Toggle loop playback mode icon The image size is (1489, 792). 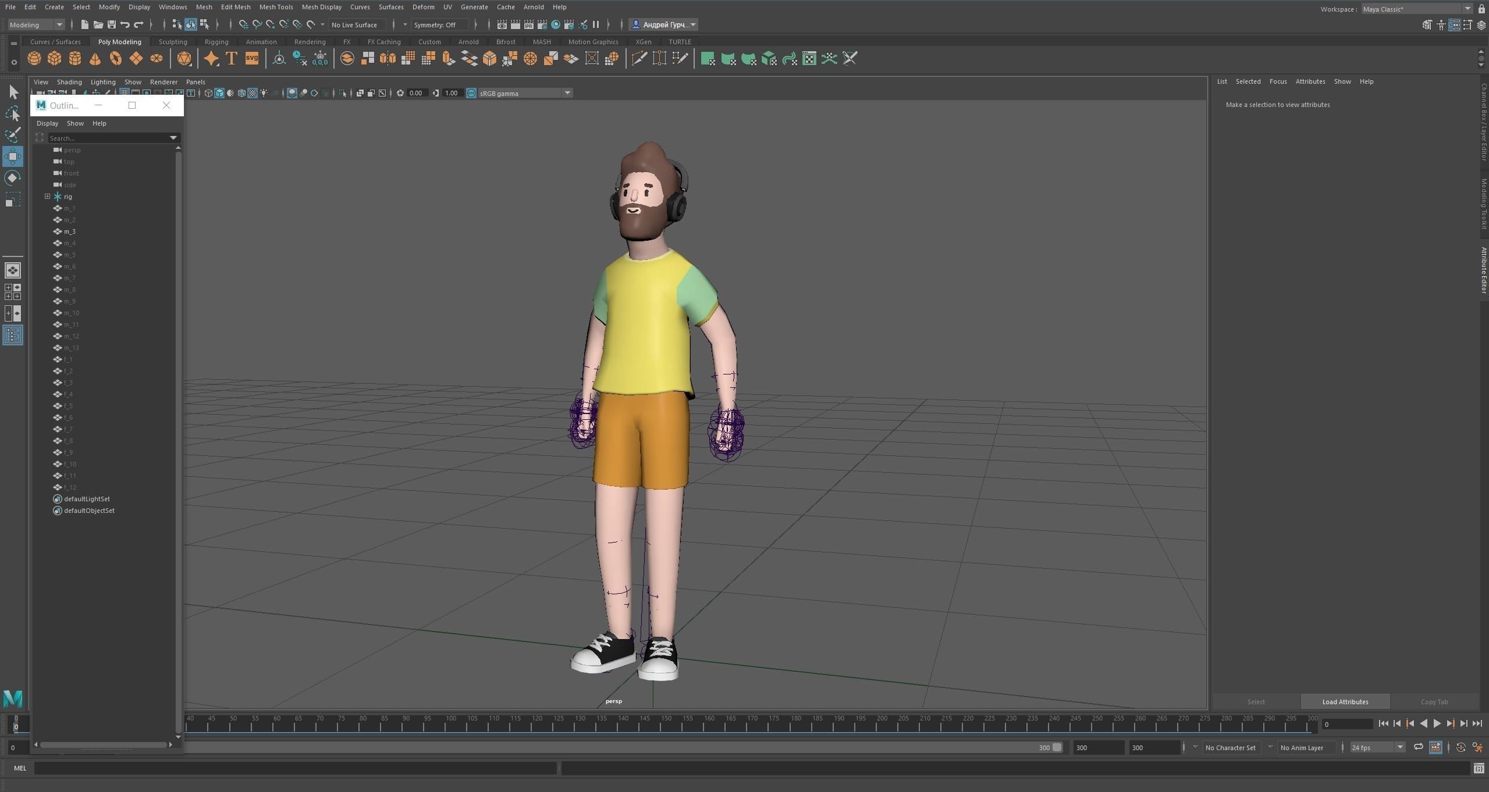(1419, 747)
